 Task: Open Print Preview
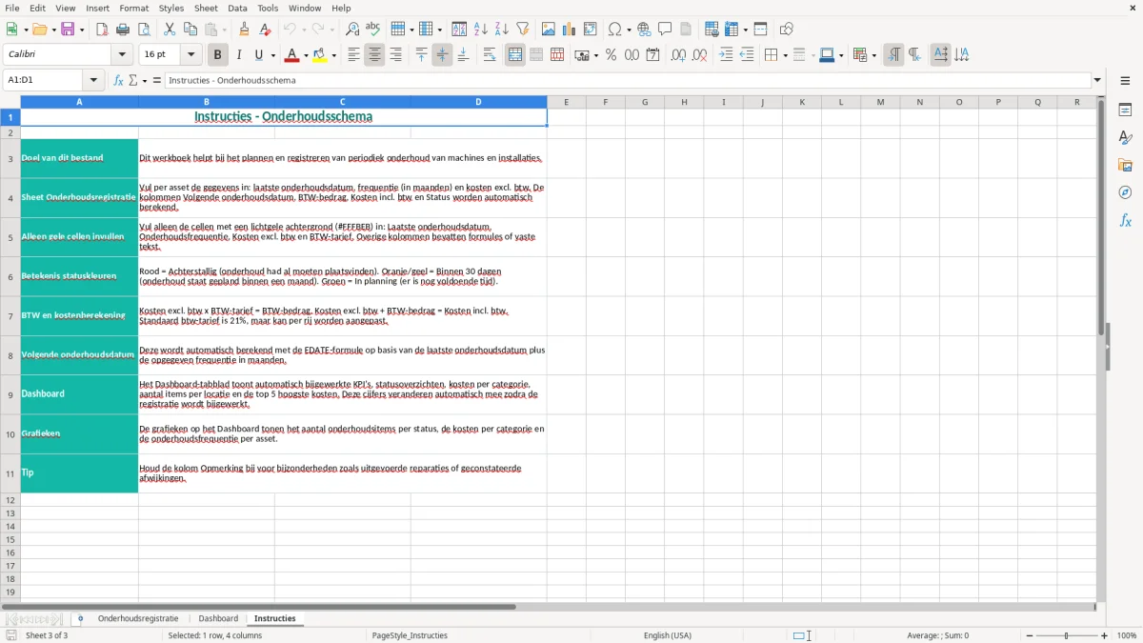pyautogui.click(x=143, y=30)
